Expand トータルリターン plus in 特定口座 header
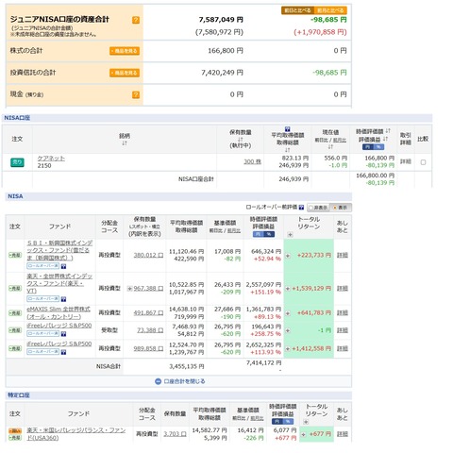 [x=306, y=422]
